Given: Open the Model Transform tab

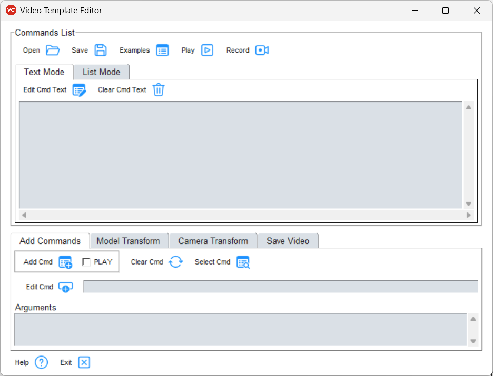Looking at the screenshot, I should pyautogui.click(x=129, y=240).
